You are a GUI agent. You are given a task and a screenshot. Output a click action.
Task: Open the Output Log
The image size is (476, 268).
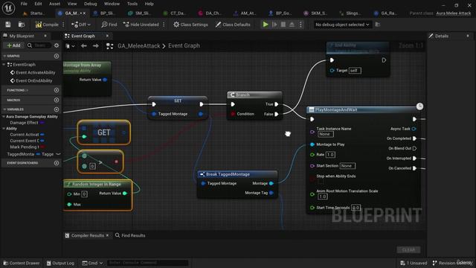click(x=60, y=263)
